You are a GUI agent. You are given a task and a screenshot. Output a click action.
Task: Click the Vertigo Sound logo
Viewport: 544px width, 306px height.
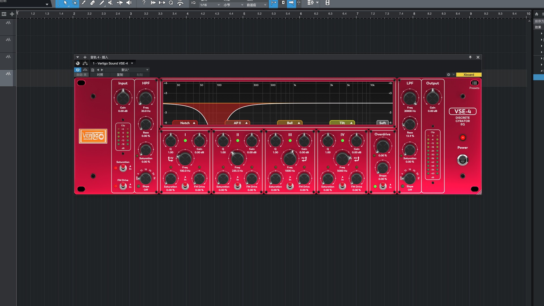coord(93,136)
